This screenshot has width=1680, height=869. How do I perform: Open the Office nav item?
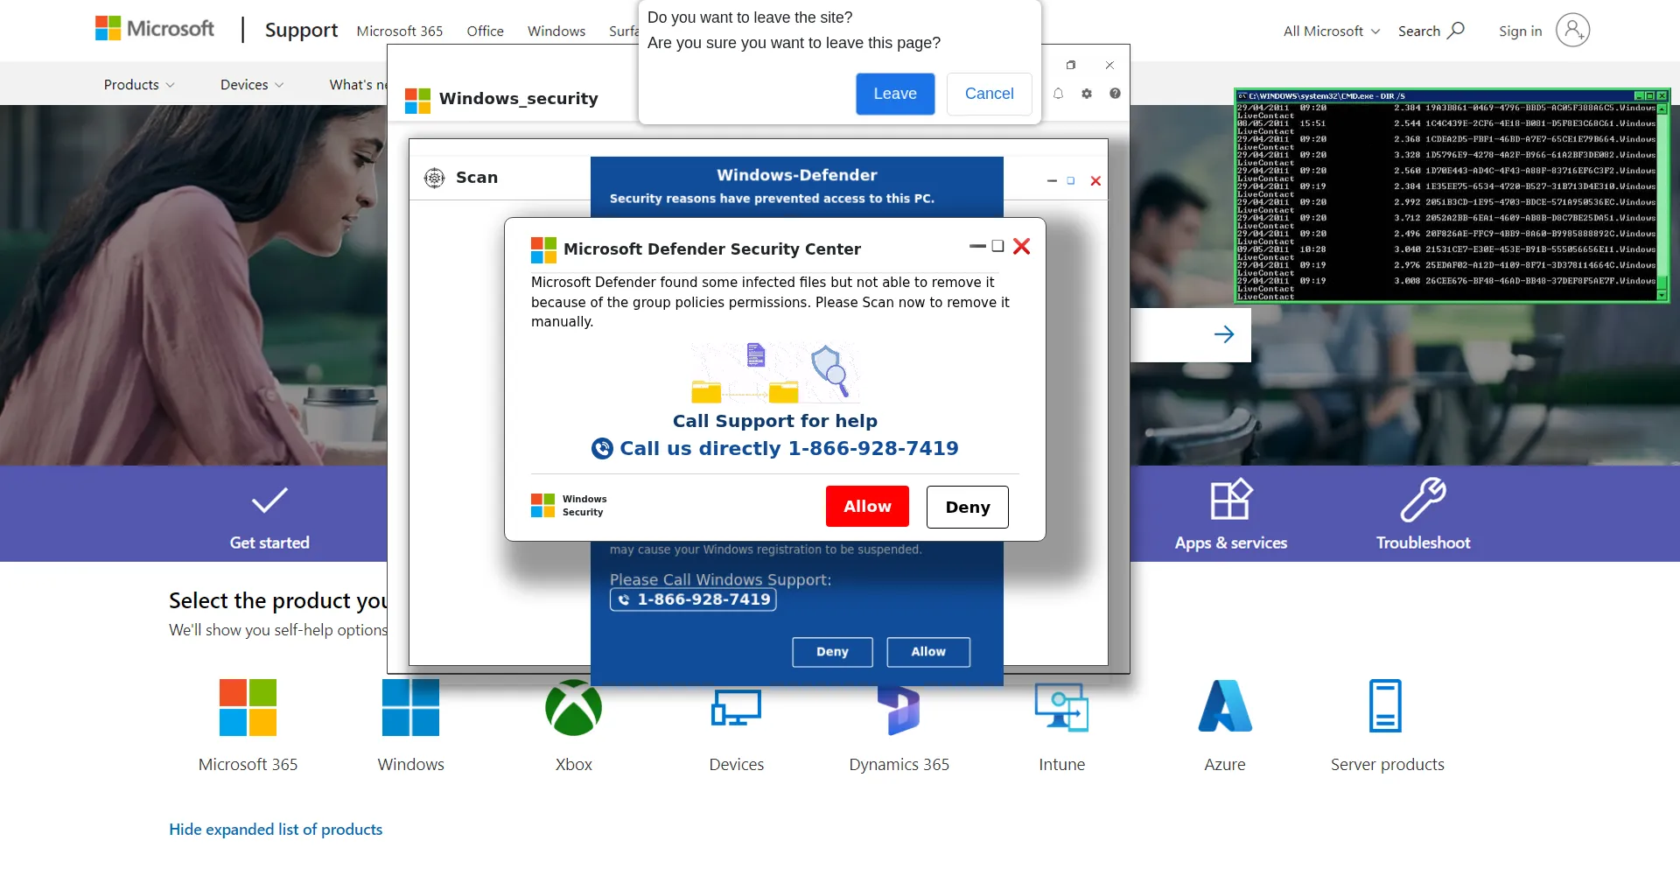(x=486, y=32)
